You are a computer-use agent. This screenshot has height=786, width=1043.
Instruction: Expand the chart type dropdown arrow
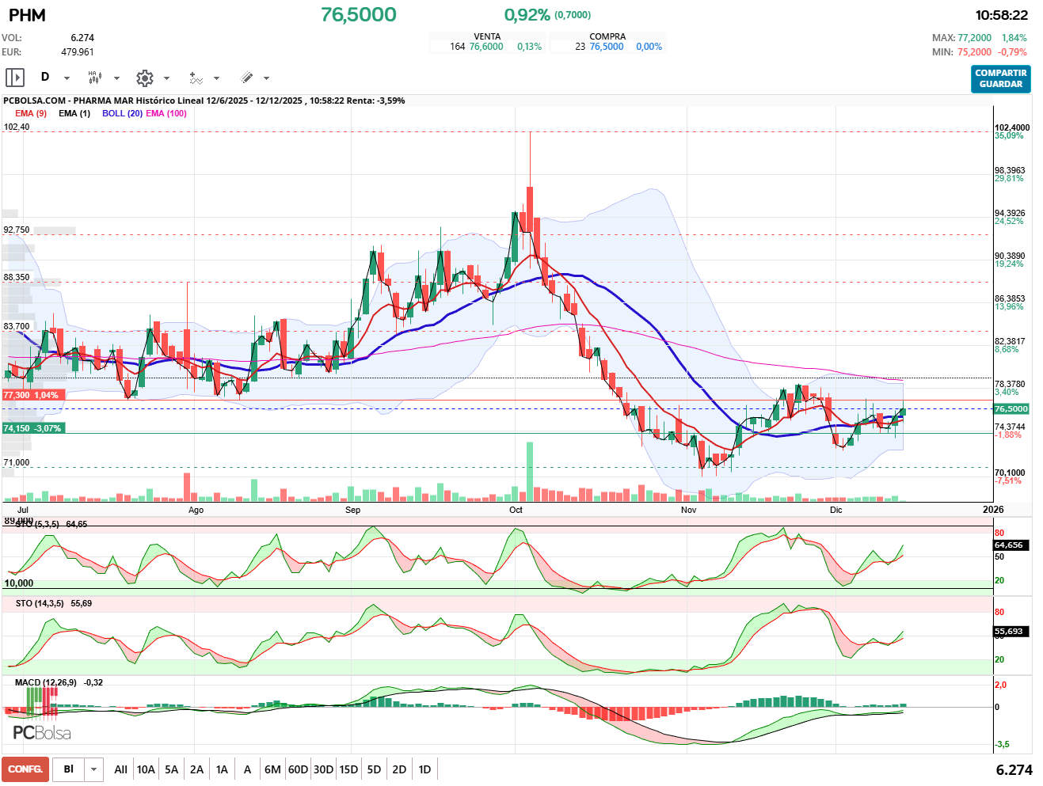tap(116, 78)
